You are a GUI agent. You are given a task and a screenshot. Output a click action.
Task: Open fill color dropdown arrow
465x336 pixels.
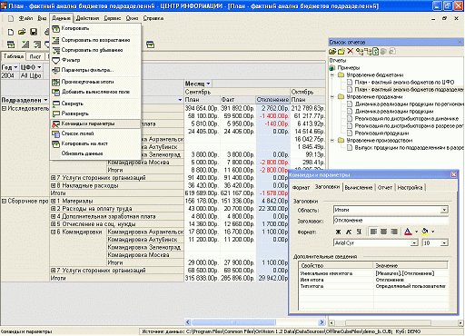click(433, 232)
